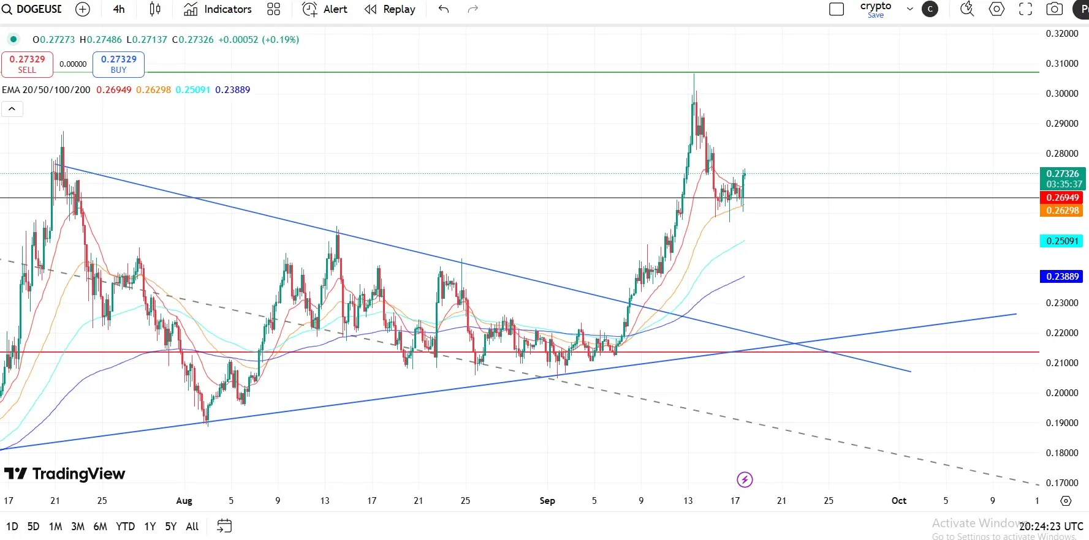Open the C user avatar
Image resolution: width=1089 pixels, height=540 pixels.
(930, 9)
